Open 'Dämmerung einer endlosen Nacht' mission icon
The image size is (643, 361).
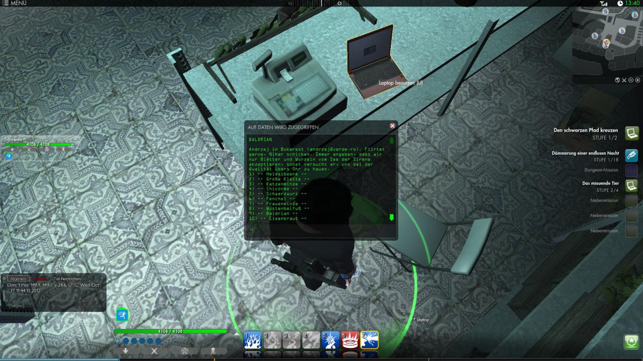pos(631,155)
